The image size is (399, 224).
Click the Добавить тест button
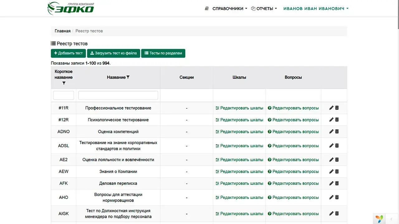click(68, 53)
